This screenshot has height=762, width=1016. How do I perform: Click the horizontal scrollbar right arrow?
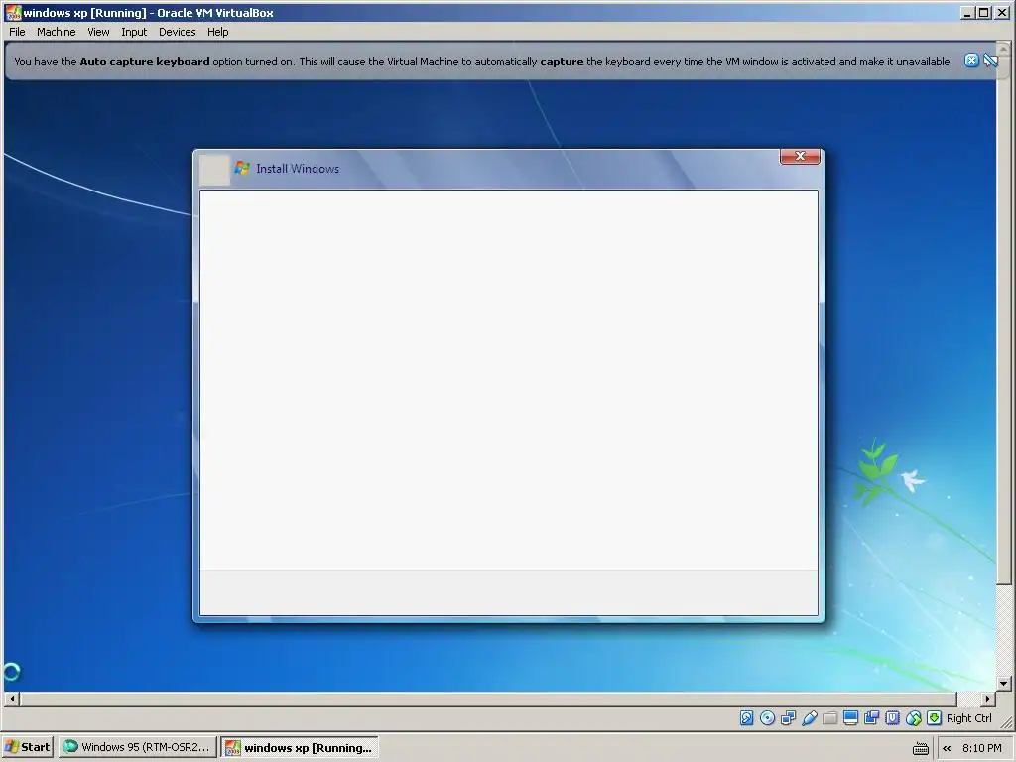987,698
